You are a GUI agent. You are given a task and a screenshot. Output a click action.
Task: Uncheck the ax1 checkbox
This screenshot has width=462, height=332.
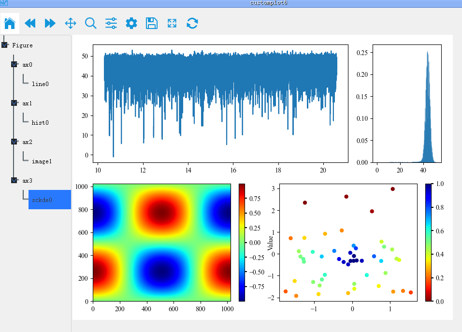(14, 103)
